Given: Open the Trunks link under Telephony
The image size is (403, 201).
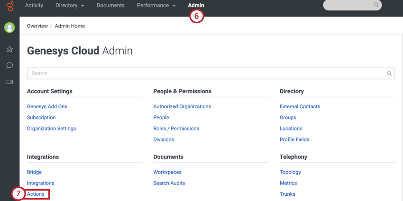Looking at the screenshot, I should pos(287,194).
